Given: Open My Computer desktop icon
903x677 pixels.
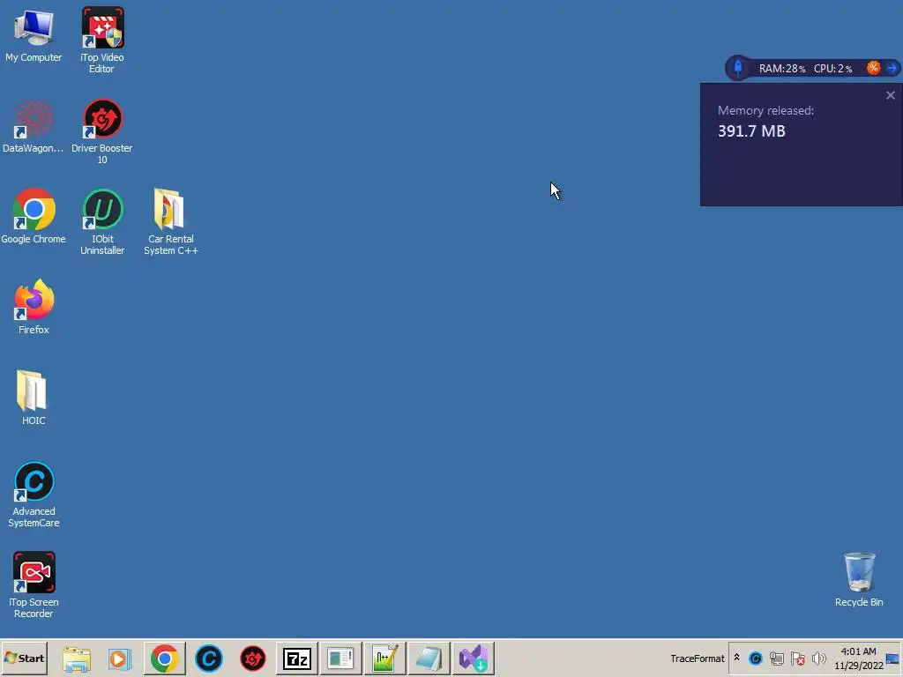Looking at the screenshot, I should (34, 34).
